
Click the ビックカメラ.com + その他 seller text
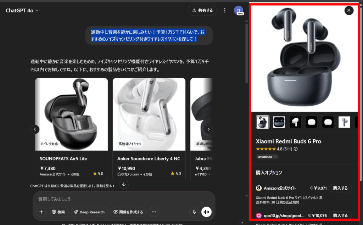pos(134,174)
